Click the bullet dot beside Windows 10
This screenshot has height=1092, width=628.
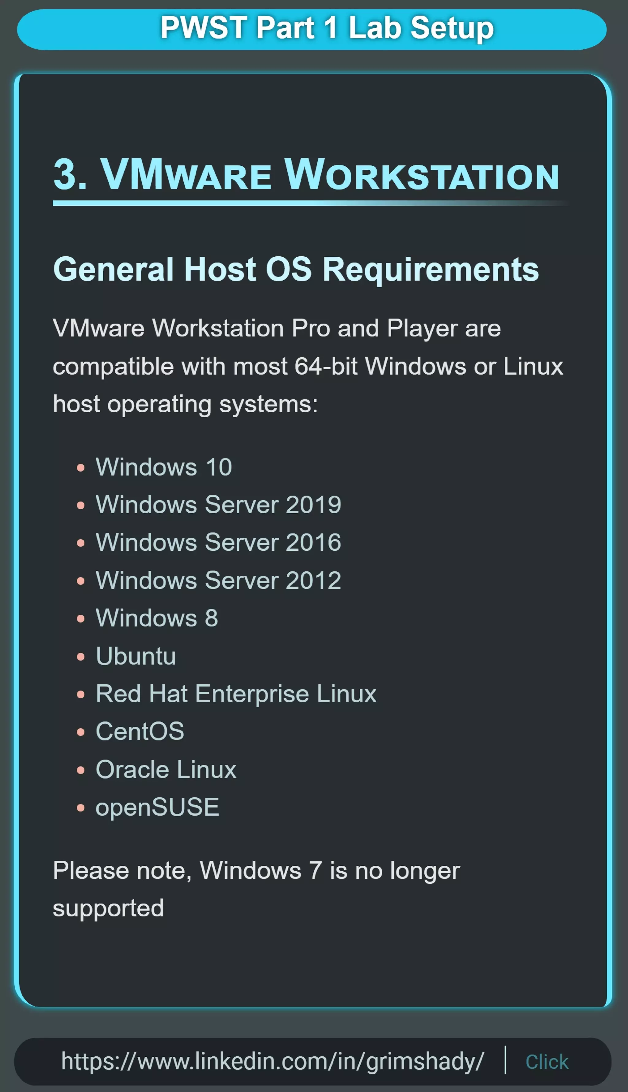(x=81, y=468)
